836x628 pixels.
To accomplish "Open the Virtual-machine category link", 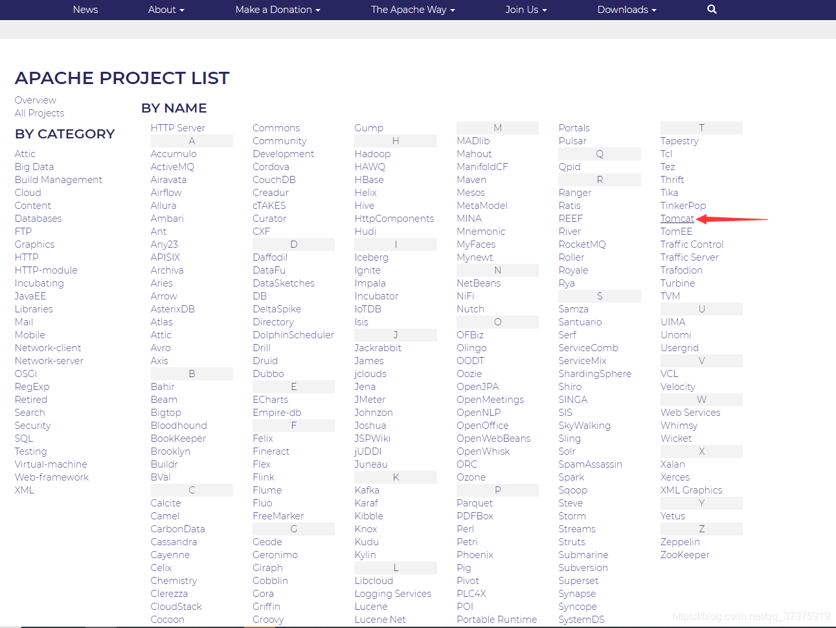I will tap(51, 464).
